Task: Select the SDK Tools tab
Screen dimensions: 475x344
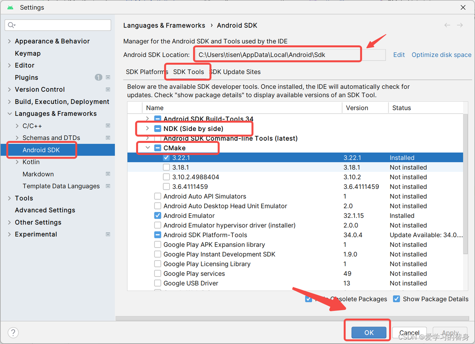Action: pyautogui.click(x=189, y=72)
